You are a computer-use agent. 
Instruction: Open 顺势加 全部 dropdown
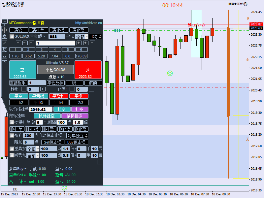33,155
